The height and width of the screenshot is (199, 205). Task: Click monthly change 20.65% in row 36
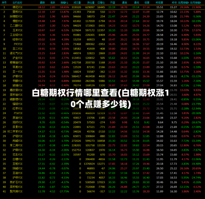click(196, 168)
